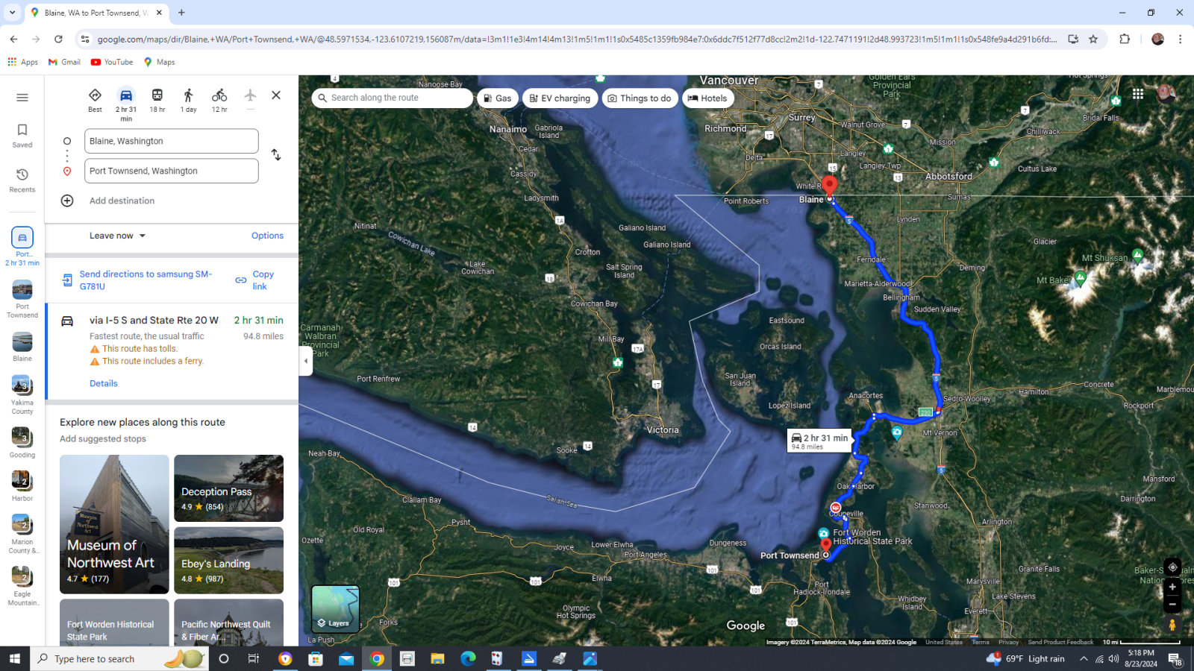
Task: Open route Options
Action: (267, 236)
